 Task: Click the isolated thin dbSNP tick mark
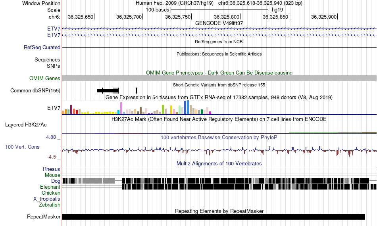click(x=137, y=90)
